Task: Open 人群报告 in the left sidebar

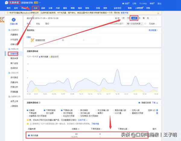Action: [14, 106]
